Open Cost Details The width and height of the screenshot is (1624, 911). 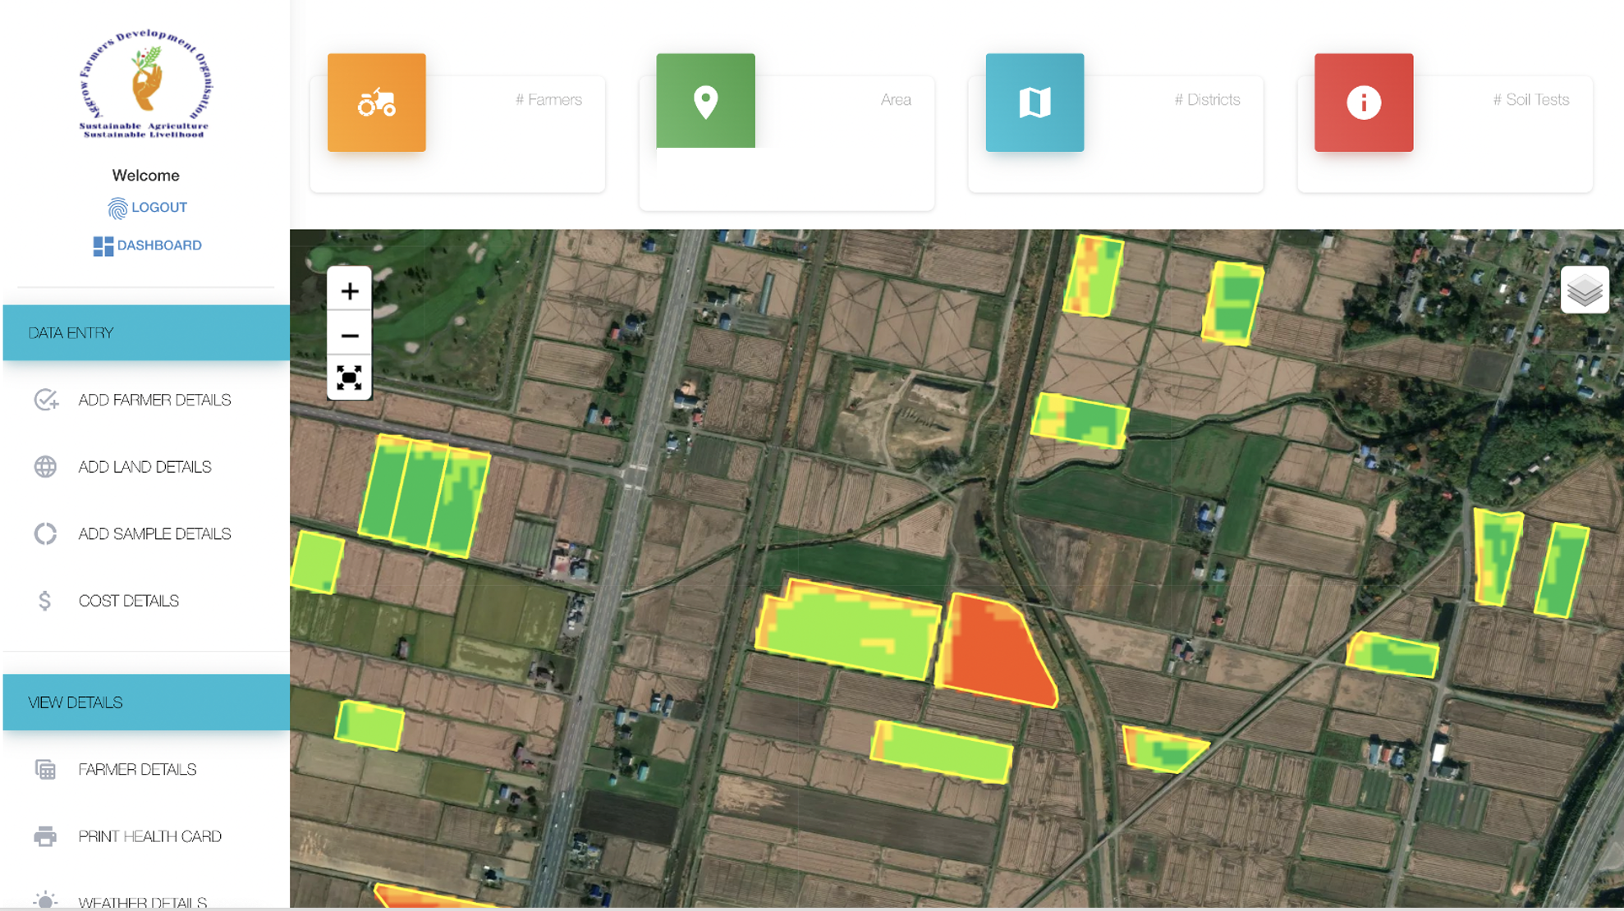point(128,601)
